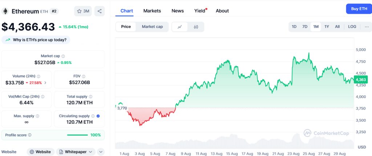The image size is (372, 156).
Task: Expand more website links chevron
Action: pos(101,152)
